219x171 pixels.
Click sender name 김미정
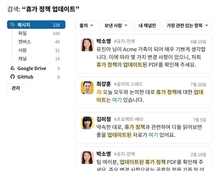104,119
